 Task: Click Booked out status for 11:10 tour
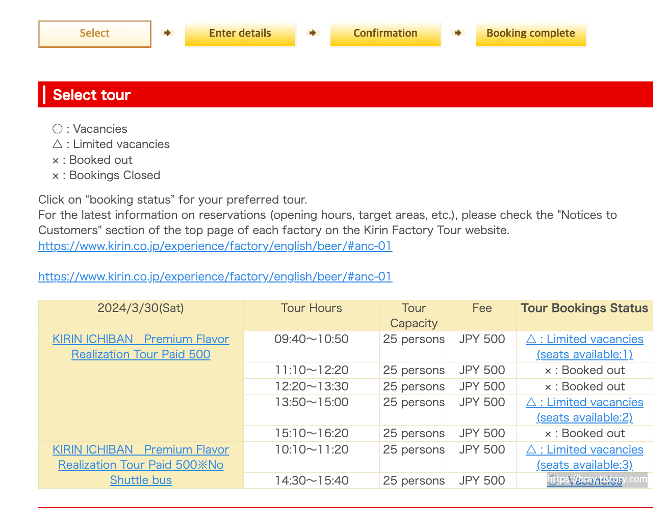click(x=584, y=370)
